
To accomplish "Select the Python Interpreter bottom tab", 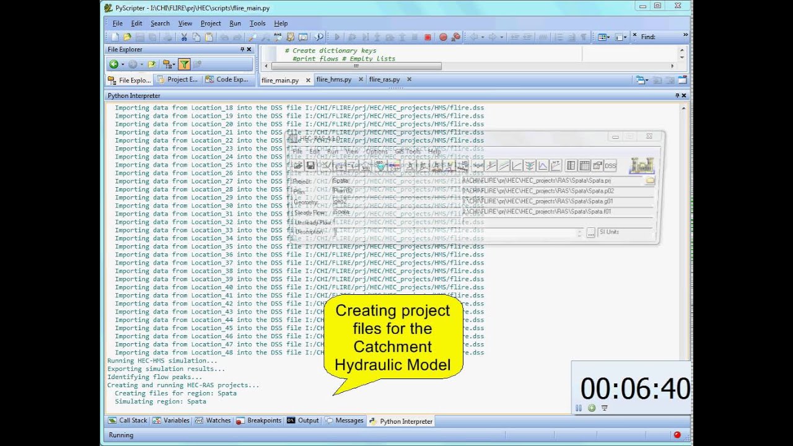I will [401, 421].
